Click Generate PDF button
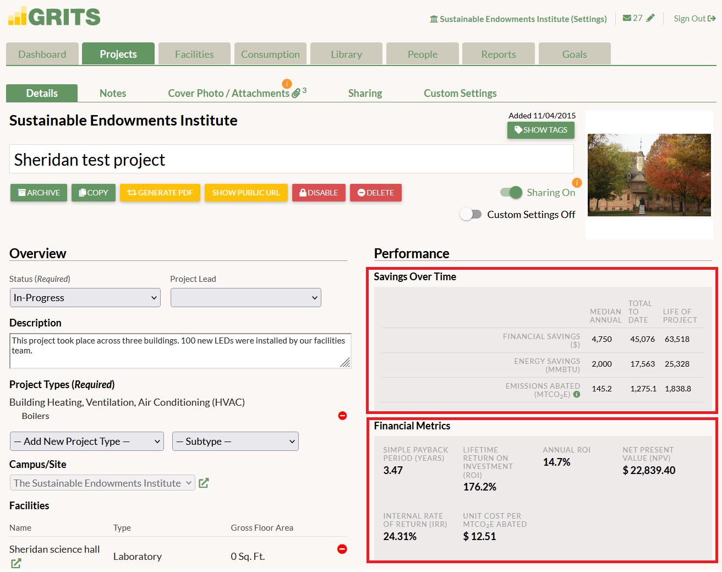The width and height of the screenshot is (722, 572). pyautogui.click(x=160, y=193)
